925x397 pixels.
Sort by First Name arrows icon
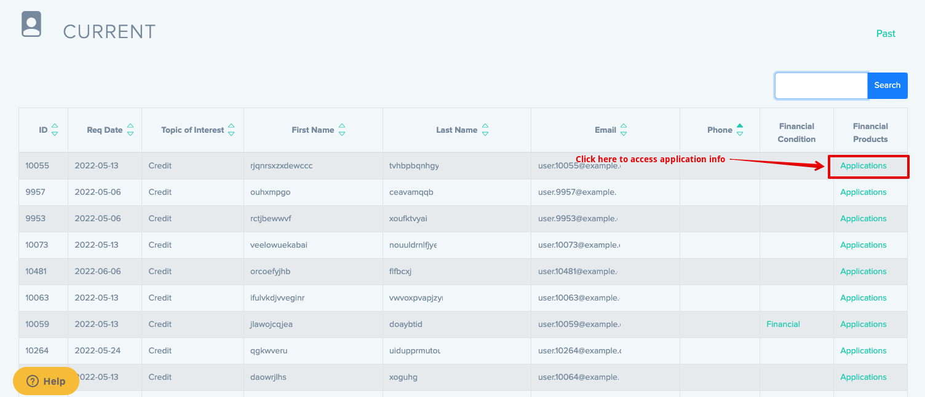(x=342, y=130)
